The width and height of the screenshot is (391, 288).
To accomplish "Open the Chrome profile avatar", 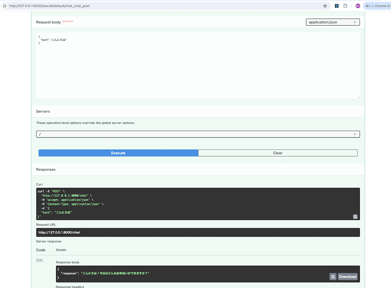I will click(x=358, y=6).
